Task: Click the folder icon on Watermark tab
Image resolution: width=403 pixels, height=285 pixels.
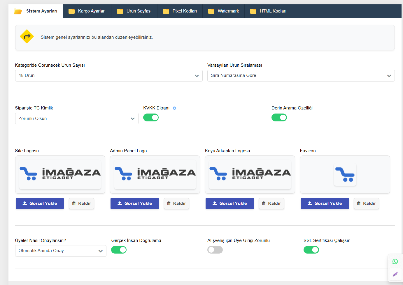Action: (211, 11)
